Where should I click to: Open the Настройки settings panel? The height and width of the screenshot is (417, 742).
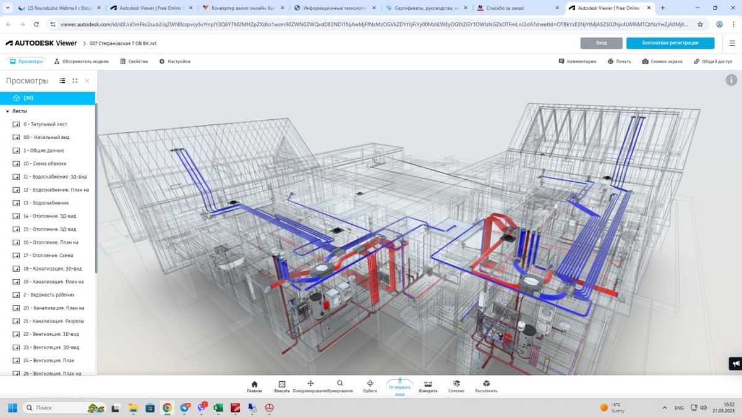[174, 62]
